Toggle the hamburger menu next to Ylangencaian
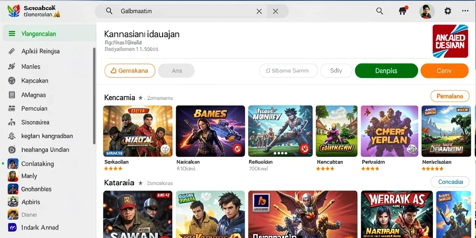The height and width of the screenshot is (238, 476). [x=12, y=33]
